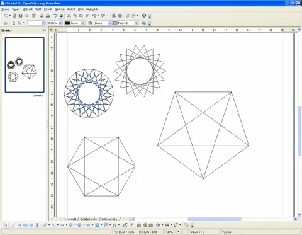Click the Open file icon

pos(14,16)
